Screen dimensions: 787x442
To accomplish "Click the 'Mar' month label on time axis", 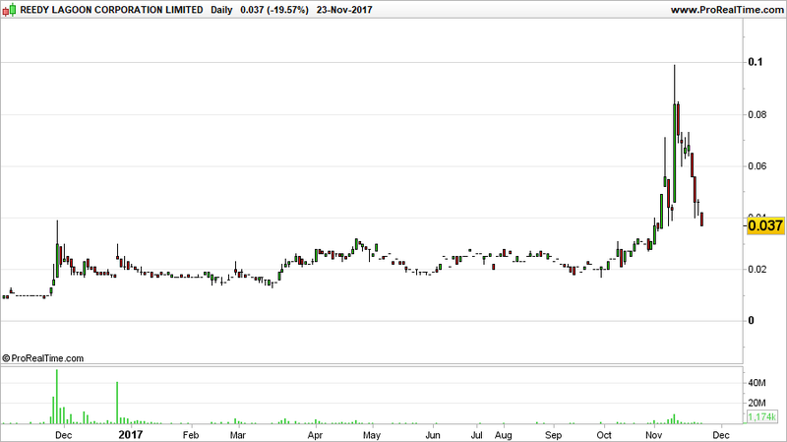I will [x=237, y=435].
